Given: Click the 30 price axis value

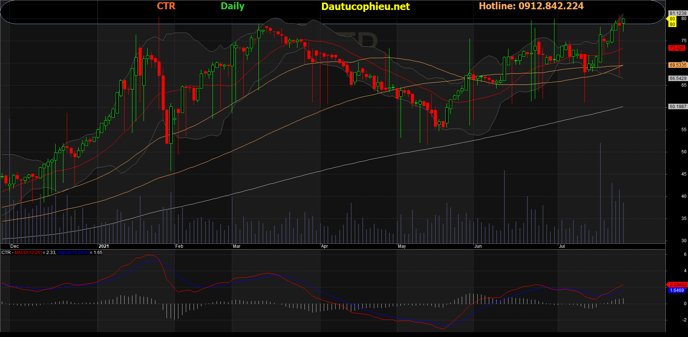Looking at the screenshot, I should [x=684, y=241].
